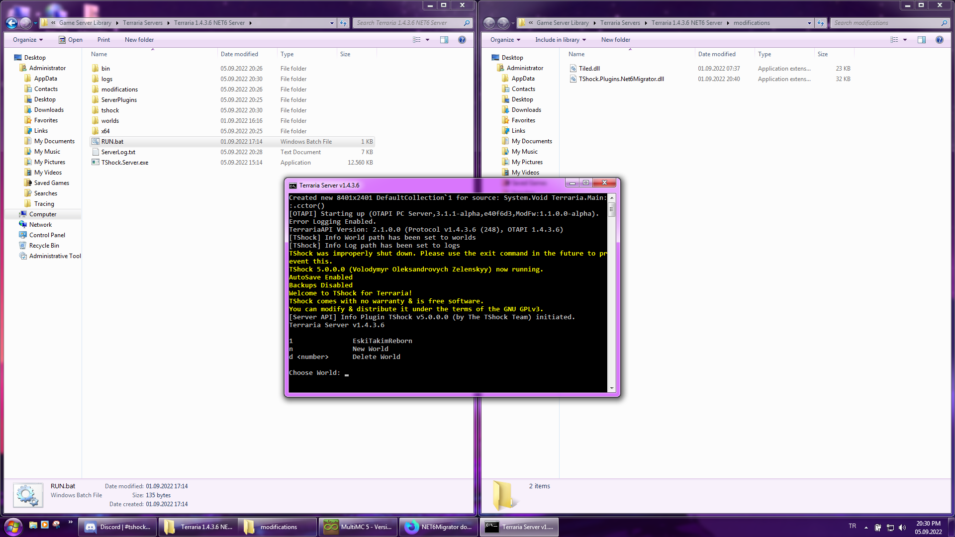Viewport: 955px width, 537px height.
Task: Focus the Search modifications field
Action: [890, 23]
